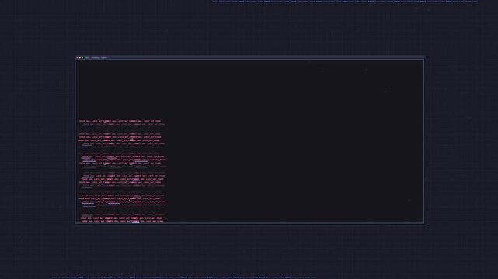Close the terminal window with the red button
The height and width of the screenshot is (279, 498).
point(77,57)
